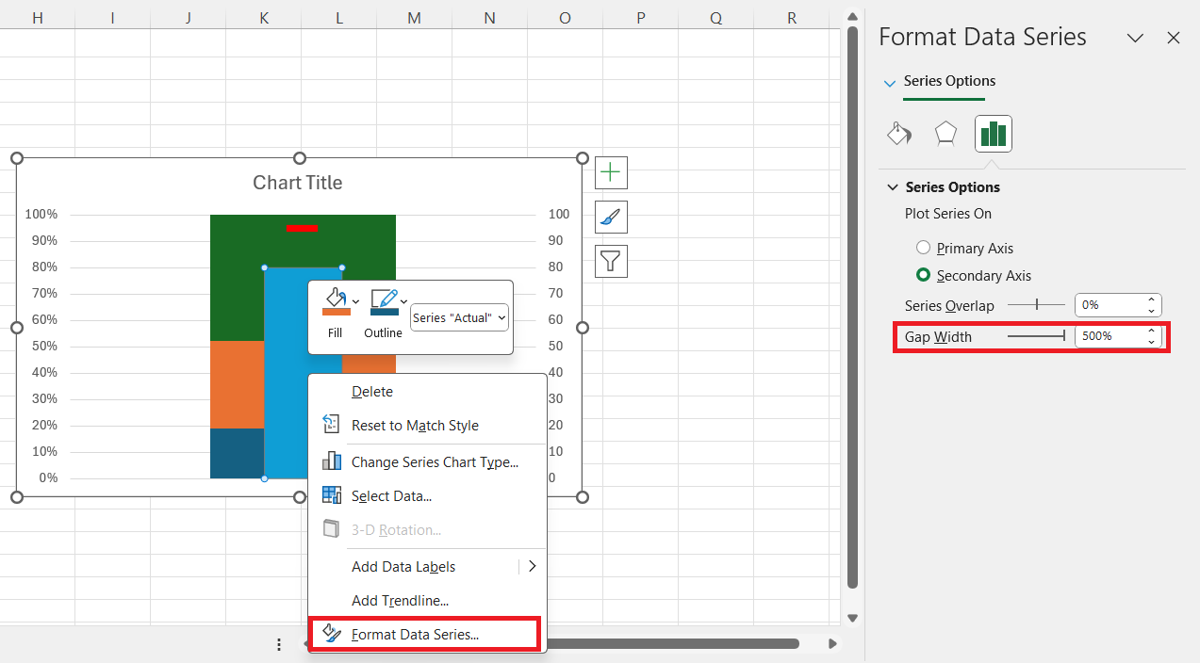Expand the Add Data Labels submenu arrow

click(x=532, y=566)
